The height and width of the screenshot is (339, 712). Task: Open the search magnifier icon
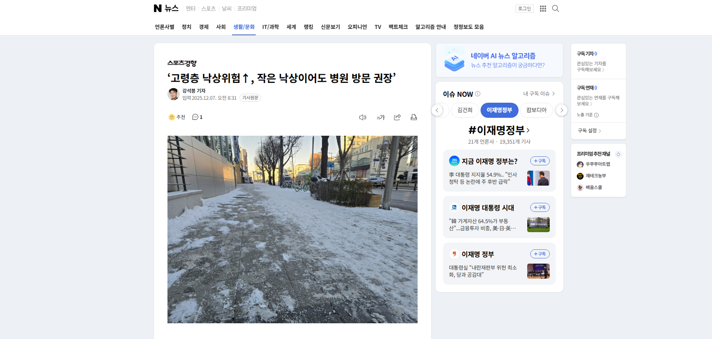[555, 9]
